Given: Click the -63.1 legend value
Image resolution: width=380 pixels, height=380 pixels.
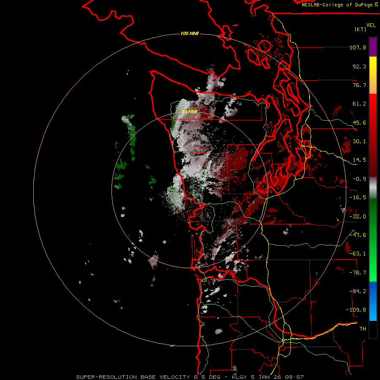Looking at the screenshot, I should tap(358, 254).
